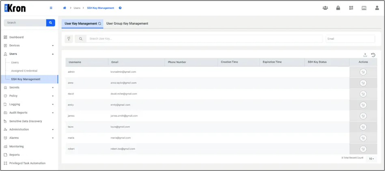Open actions icon for maria row

[x=363, y=138]
